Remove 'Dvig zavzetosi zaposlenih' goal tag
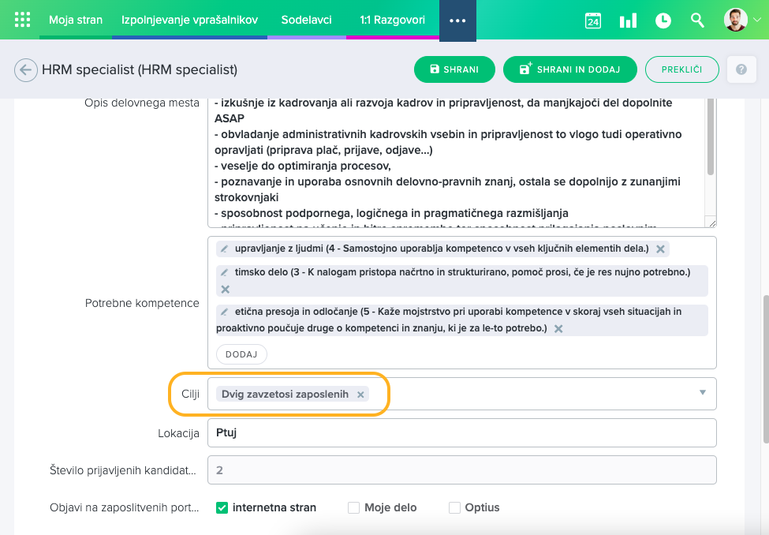769x535 pixels. click(x=360, y=395)
